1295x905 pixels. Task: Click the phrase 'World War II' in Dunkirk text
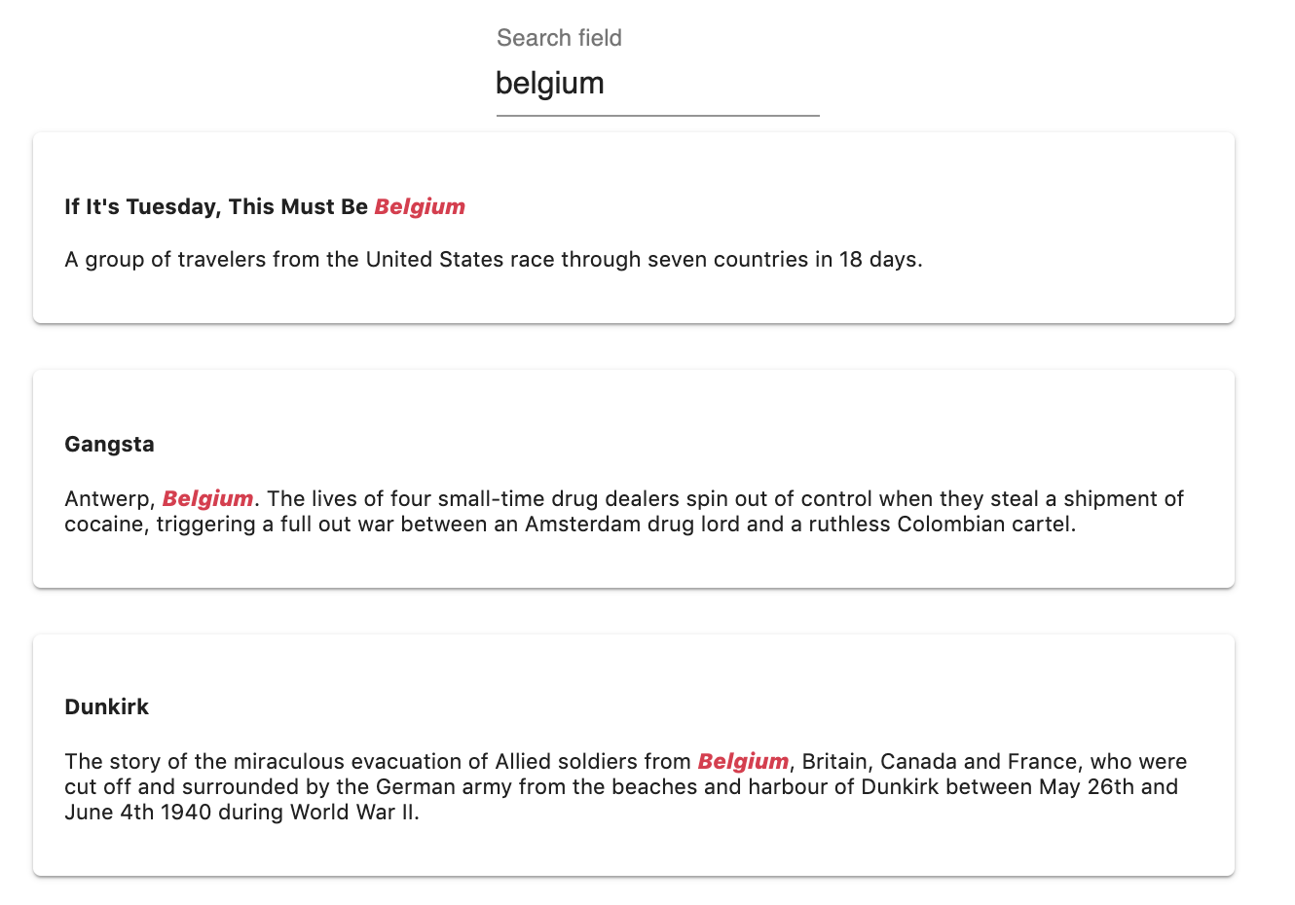pyautogui.click(x=354, y=811)
